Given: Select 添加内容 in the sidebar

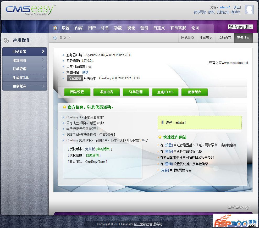Looking at the screenshot, I should tap(25, 60).
